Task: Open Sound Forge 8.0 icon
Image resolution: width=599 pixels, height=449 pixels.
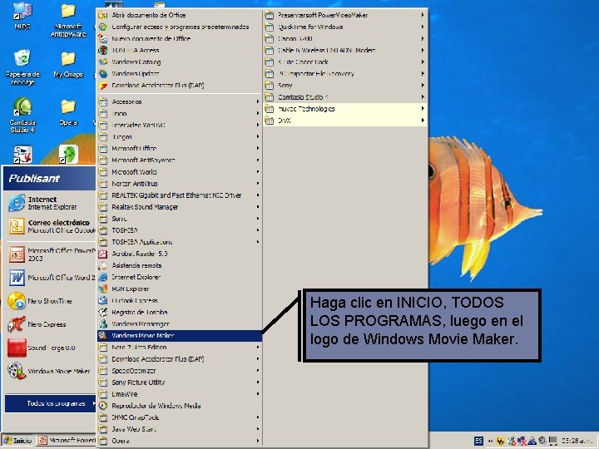Action: [x=17, y=348]
